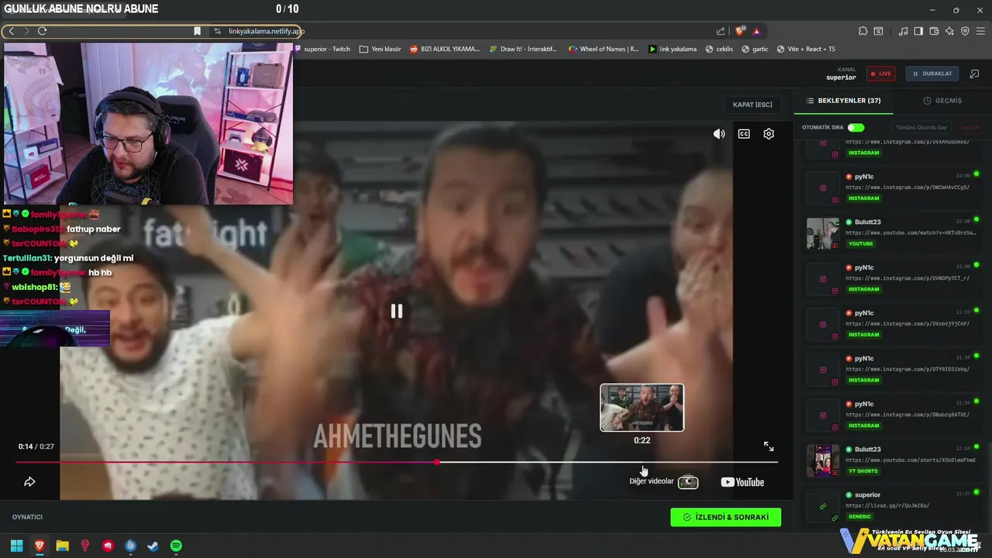The width and height of the screenshot is (992, 558).
Task: Show 'Diğer videolar' more videos
Action: [x=663, y=482]
